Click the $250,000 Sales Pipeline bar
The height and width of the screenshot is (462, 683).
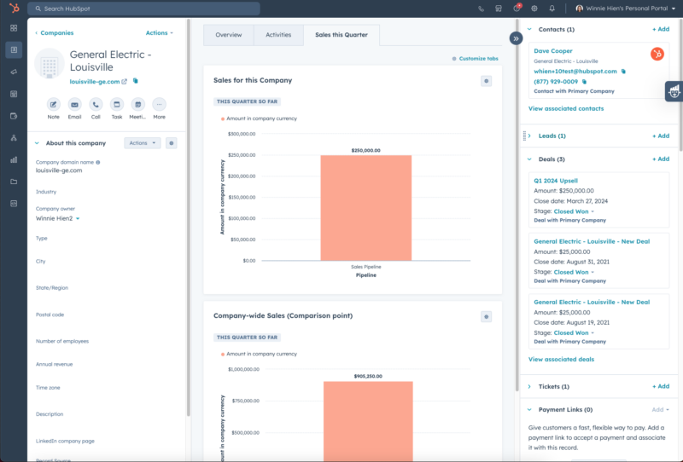point(366,208)
